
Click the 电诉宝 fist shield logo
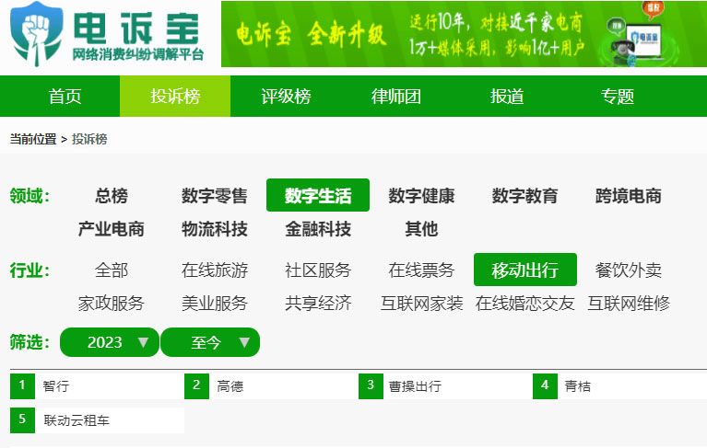pyautogui.click(x=37, y=34)
